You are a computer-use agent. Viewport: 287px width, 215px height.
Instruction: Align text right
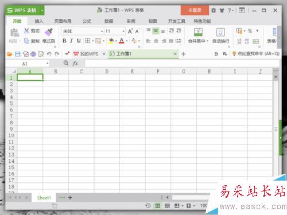[164, 41]
